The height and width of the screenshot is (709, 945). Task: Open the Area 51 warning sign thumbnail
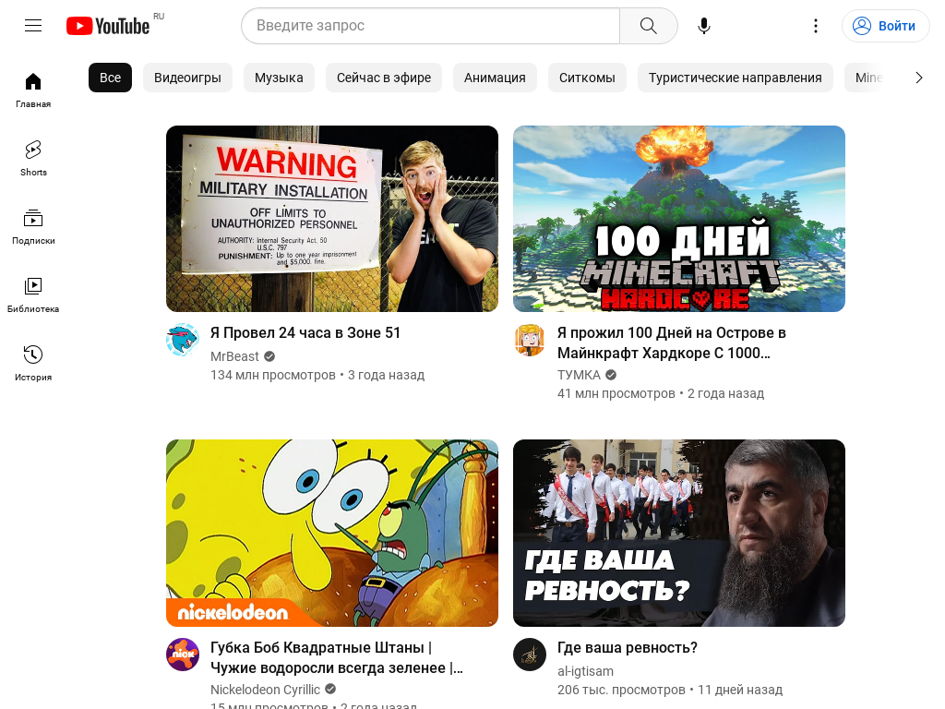[332, 219]
